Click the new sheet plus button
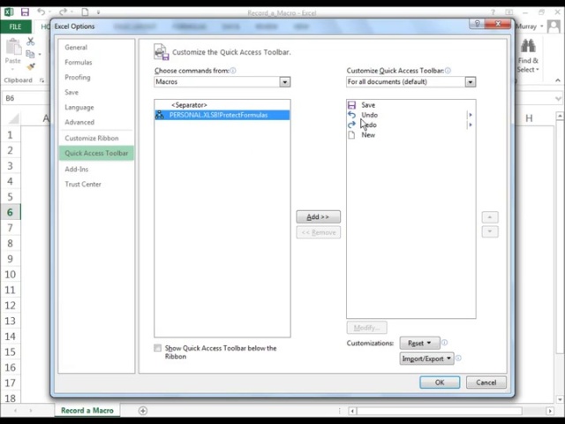Viewport: 565px width, 424px height. (x=143, y=411)
